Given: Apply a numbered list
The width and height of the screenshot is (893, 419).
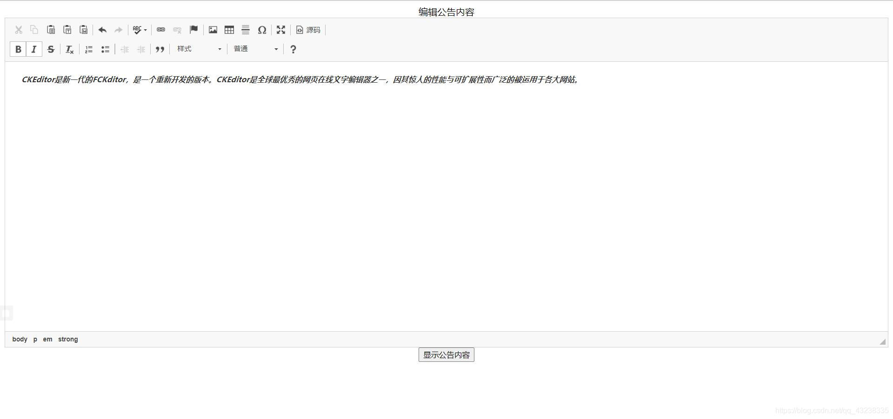Looking at the screenshot, I should (88, 49).
